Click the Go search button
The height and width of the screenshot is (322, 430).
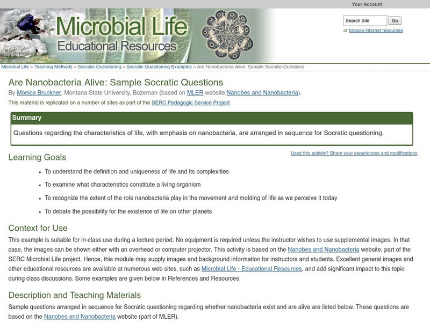[x=396, y=21]
